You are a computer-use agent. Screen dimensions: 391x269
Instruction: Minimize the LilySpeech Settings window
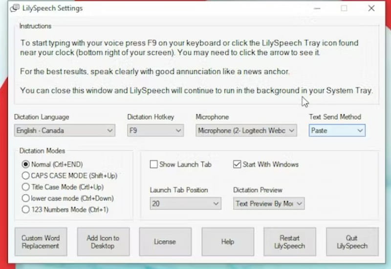[x=317, y=8]
